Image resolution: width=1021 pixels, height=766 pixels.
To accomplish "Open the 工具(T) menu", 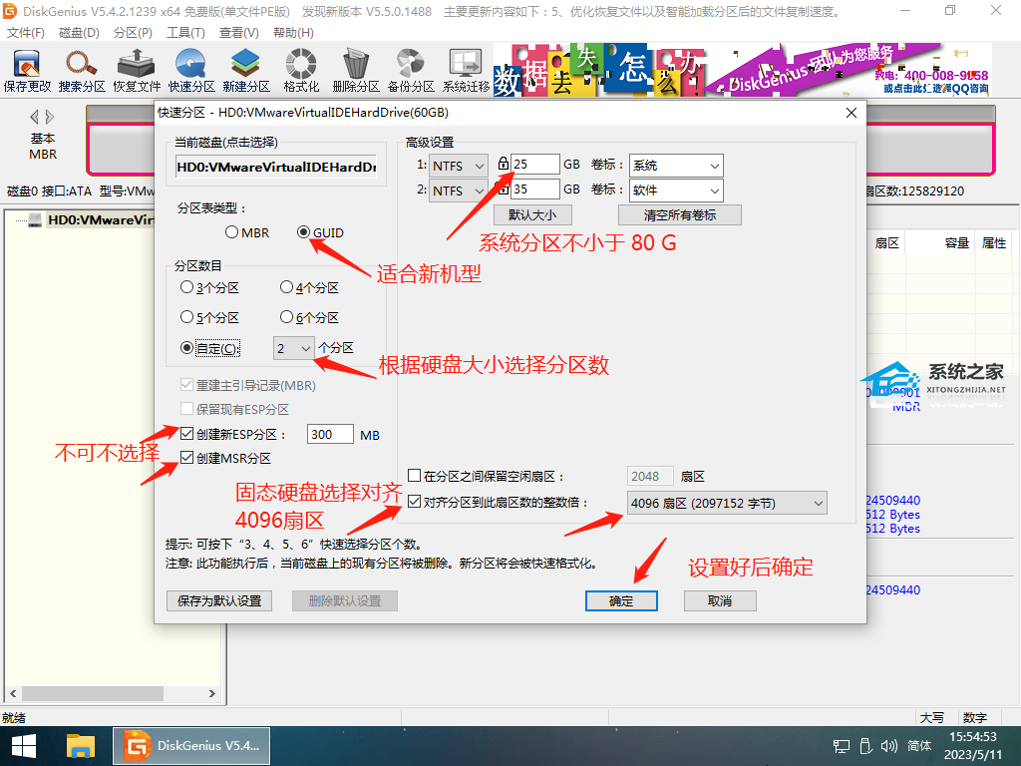I will [x=185, y=33].
